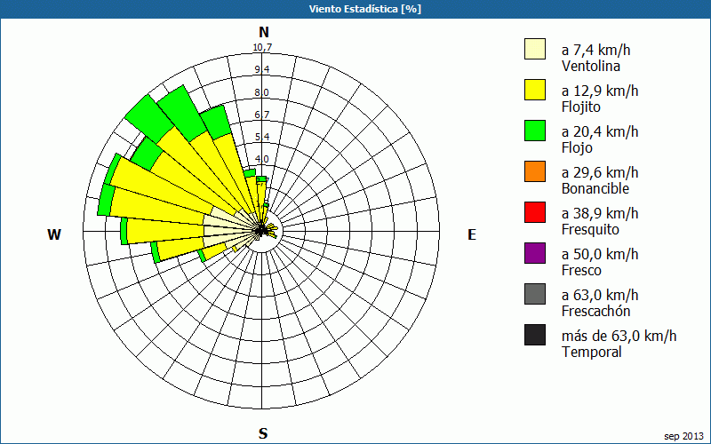The image size is (711, 444).
Task: Click the 9,4 ring scale value
Action: (262, 70)
